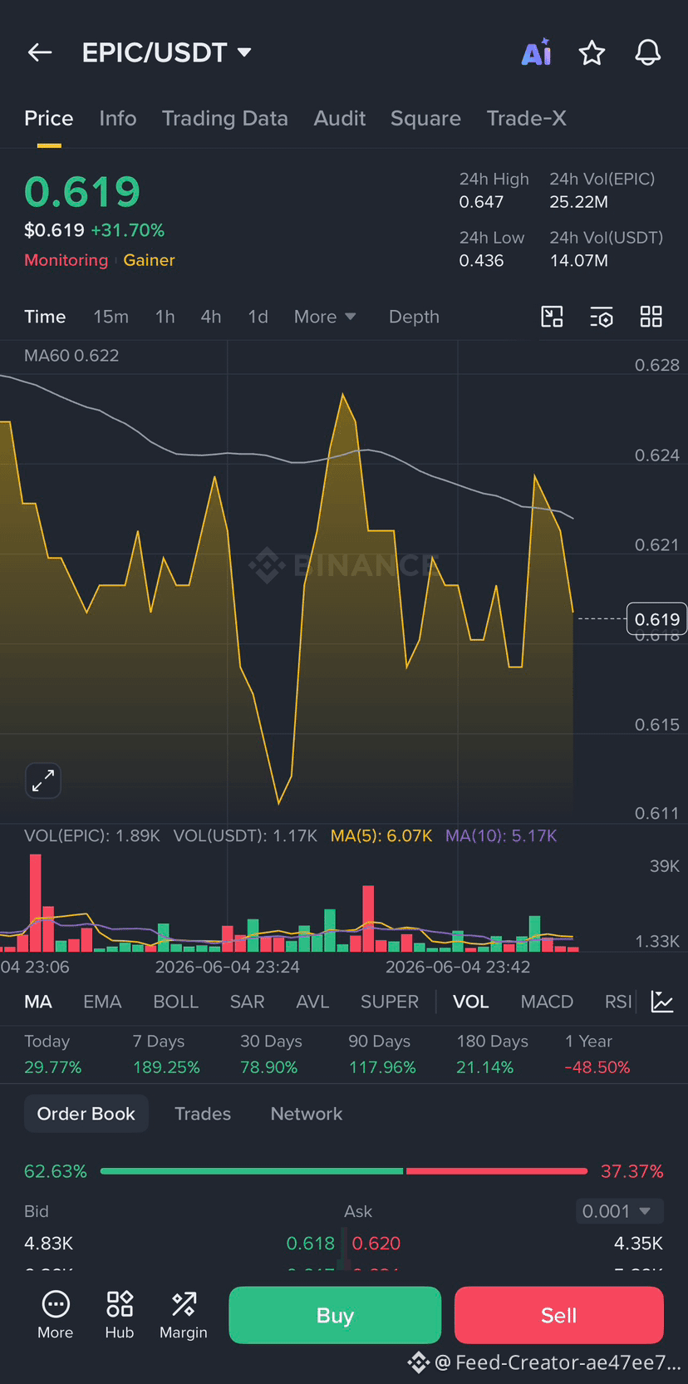Tap the Gainer tag
The image size is (688, 1384).
[x=150, y=260]
